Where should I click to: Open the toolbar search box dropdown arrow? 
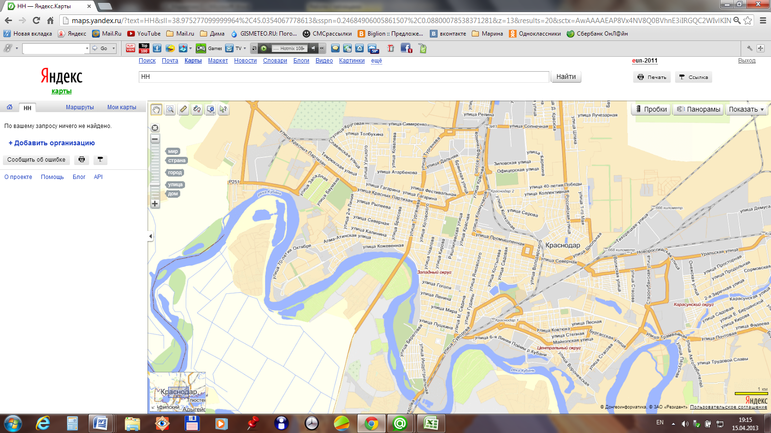[87, 48]
